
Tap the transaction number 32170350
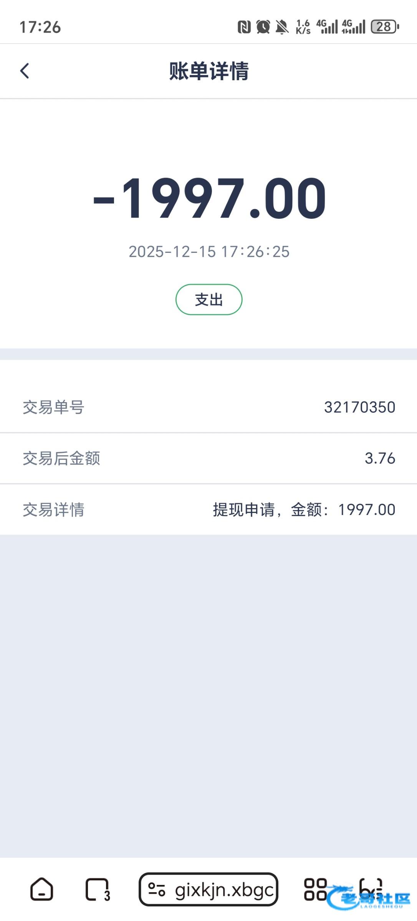click(359, 407)
